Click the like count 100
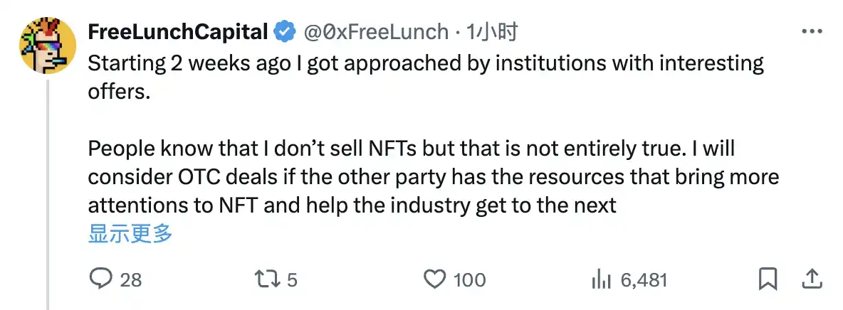This screenshot has height=310, width=843. coord(470,280)
